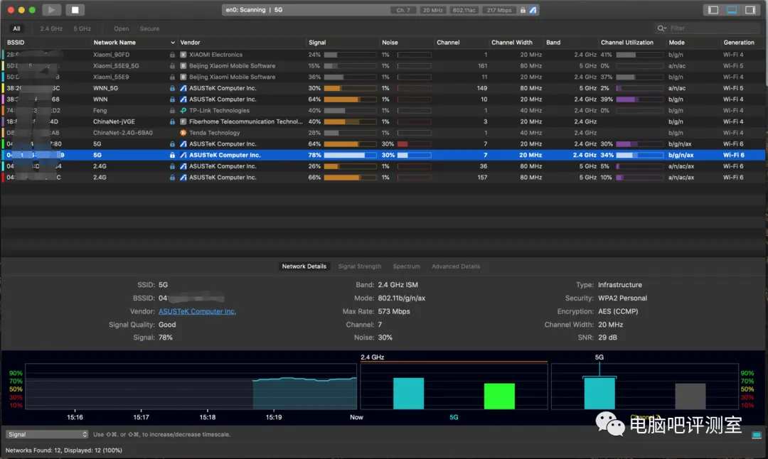
Task: Switch to the Spectrum tab
Action: click(x=407, y=266)
